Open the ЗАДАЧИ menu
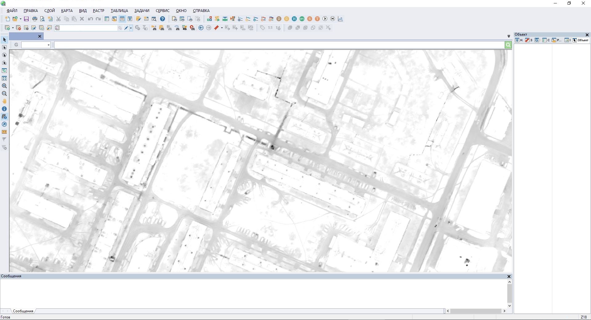 tap(142, 11)
